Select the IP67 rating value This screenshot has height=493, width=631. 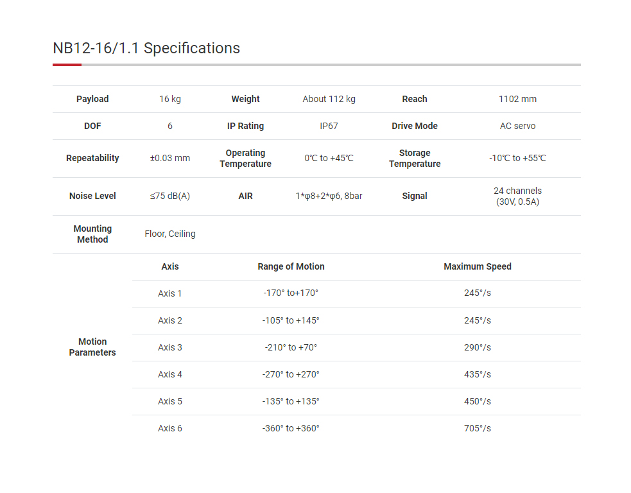coord(329,126)
